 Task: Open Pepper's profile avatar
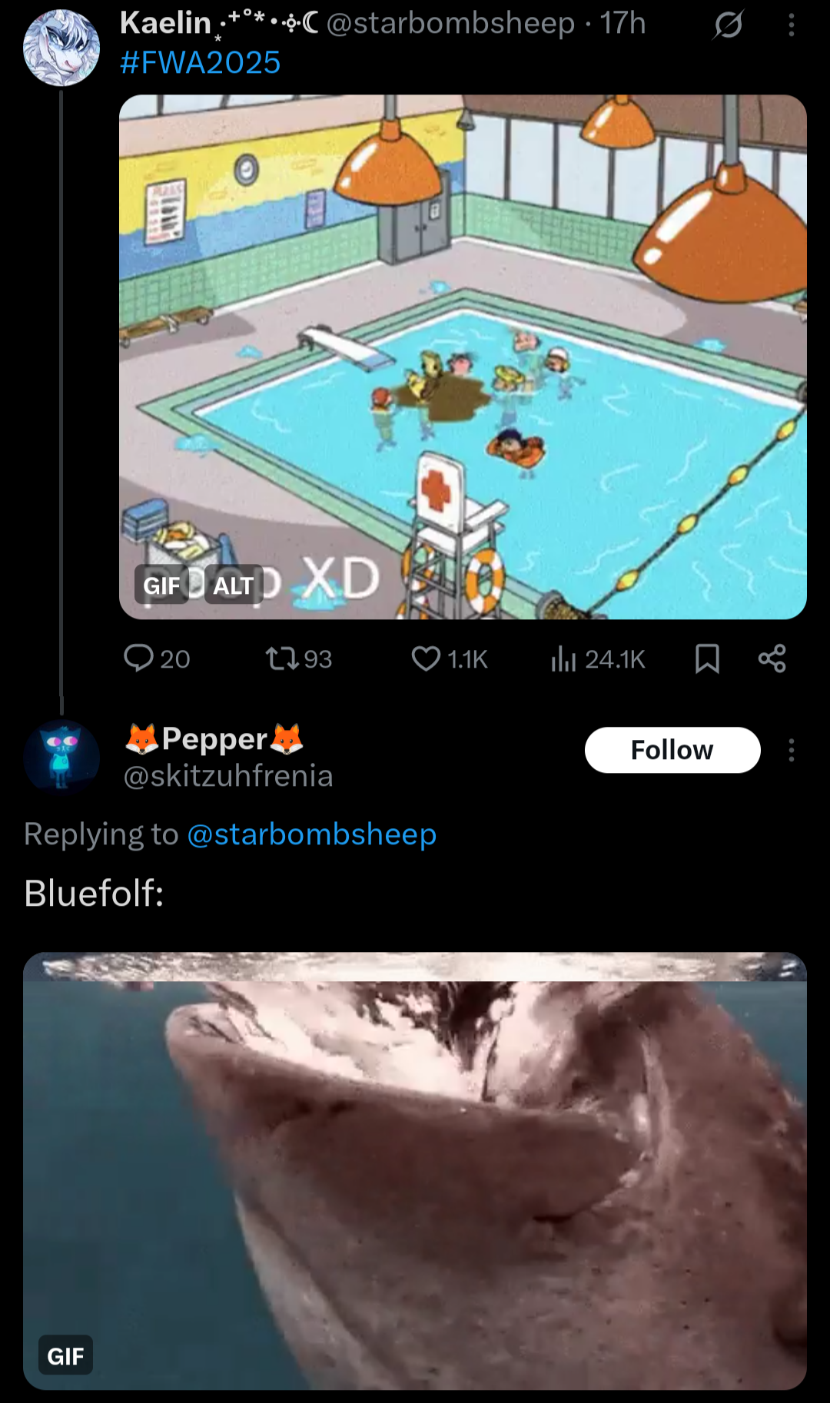[61, 757]
